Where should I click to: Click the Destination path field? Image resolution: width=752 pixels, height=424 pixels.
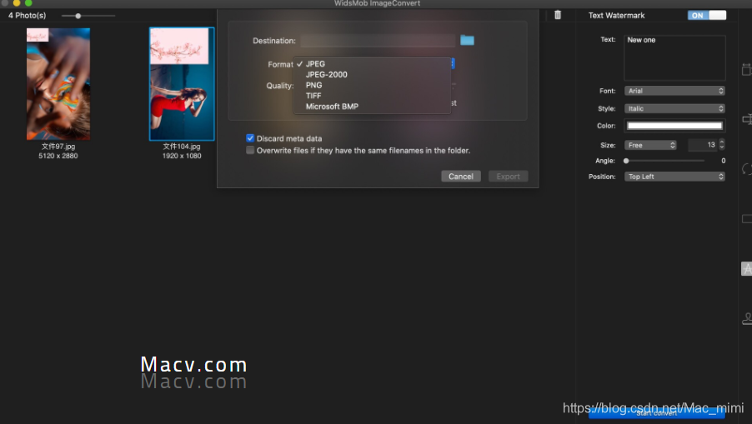[378, 41]
